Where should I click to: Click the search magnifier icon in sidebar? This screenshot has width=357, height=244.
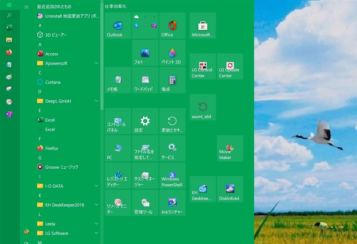pyautogui.click(x=9, y=15)
